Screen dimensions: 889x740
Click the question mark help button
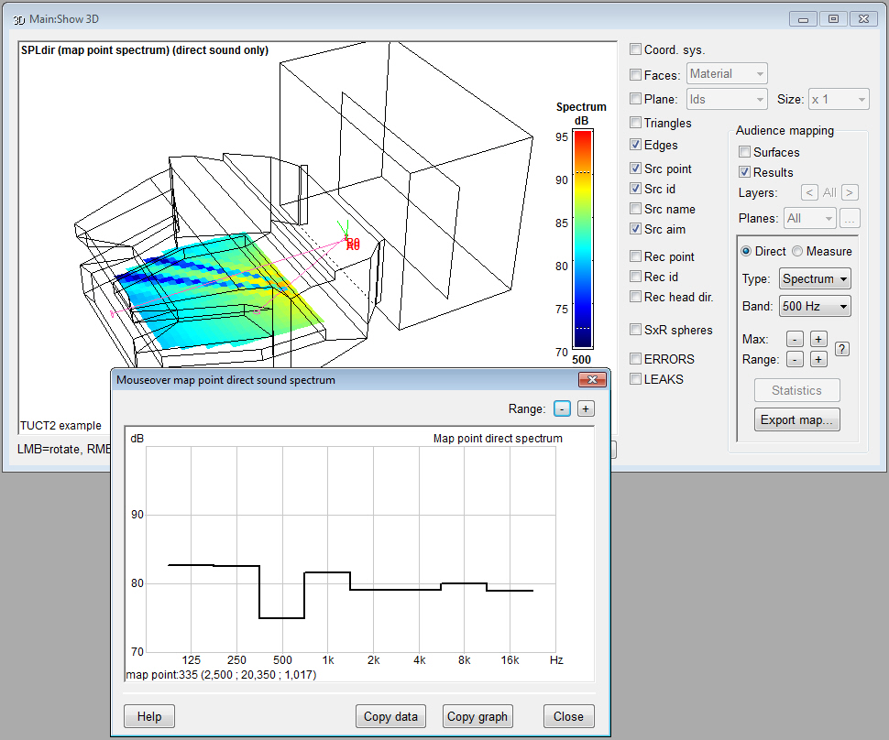click(x=842, y=349)
